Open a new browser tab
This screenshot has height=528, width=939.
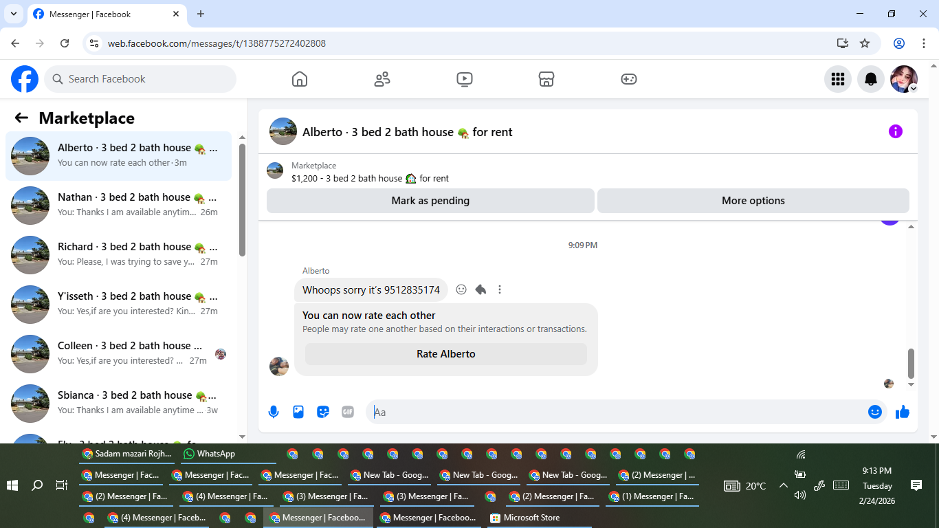pyautogui.click(x=201, y=14)
